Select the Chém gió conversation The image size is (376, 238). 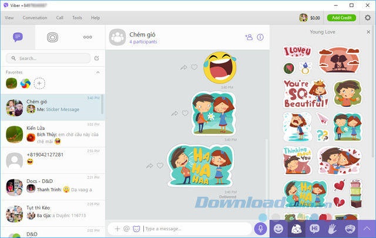point(52,108)
